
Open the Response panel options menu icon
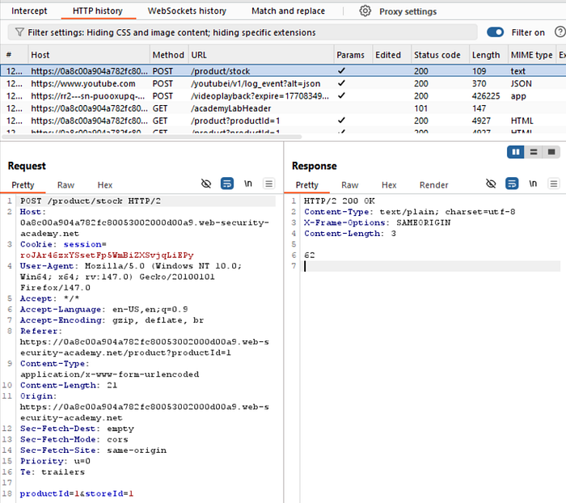click(554, 184)
